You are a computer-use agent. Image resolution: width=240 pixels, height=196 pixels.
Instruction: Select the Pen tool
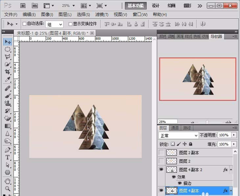(7, 150)
